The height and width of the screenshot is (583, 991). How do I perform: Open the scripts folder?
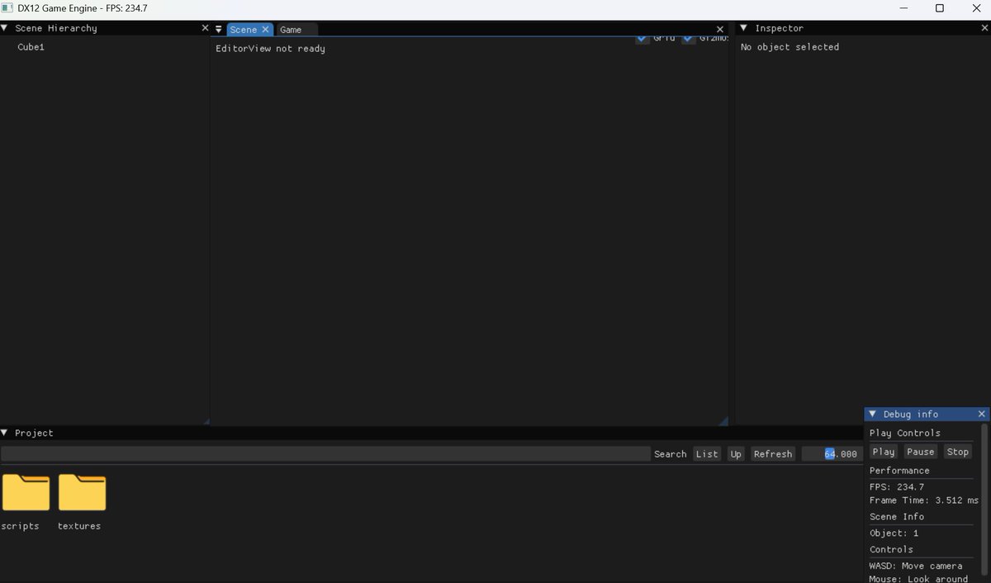26,493
